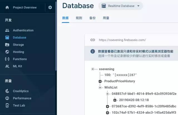Click the 100 key value entry
Screen dimensions: 178x115
120,75
